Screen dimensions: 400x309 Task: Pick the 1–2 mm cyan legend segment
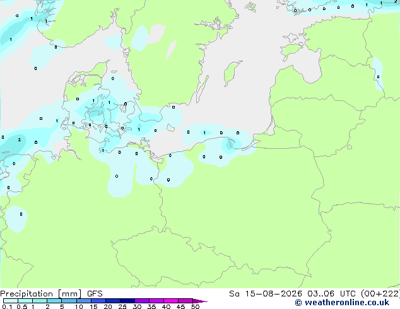click(40, 301)
